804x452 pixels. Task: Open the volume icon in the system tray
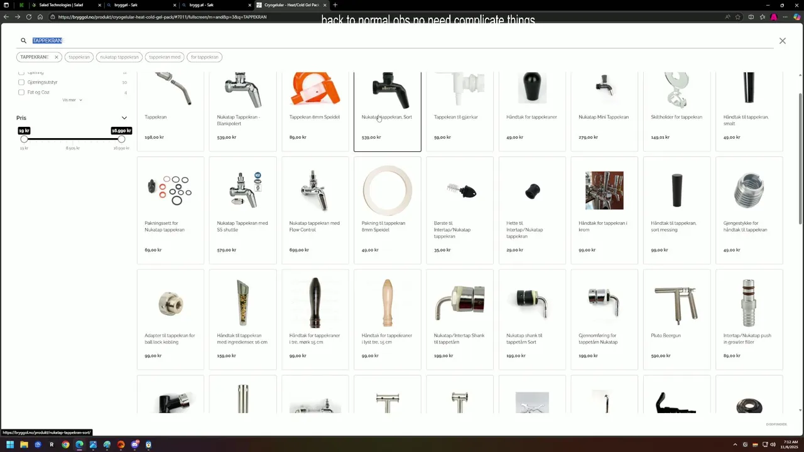tap(773, 444)
